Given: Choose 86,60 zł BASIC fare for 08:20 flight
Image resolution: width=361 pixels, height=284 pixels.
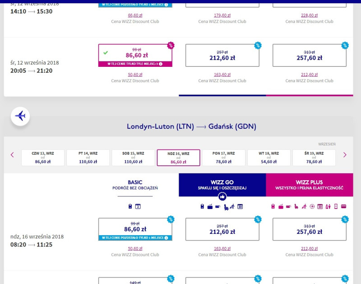Looking at the screenshot, I should pyautogui.click(x=135, y=229).
